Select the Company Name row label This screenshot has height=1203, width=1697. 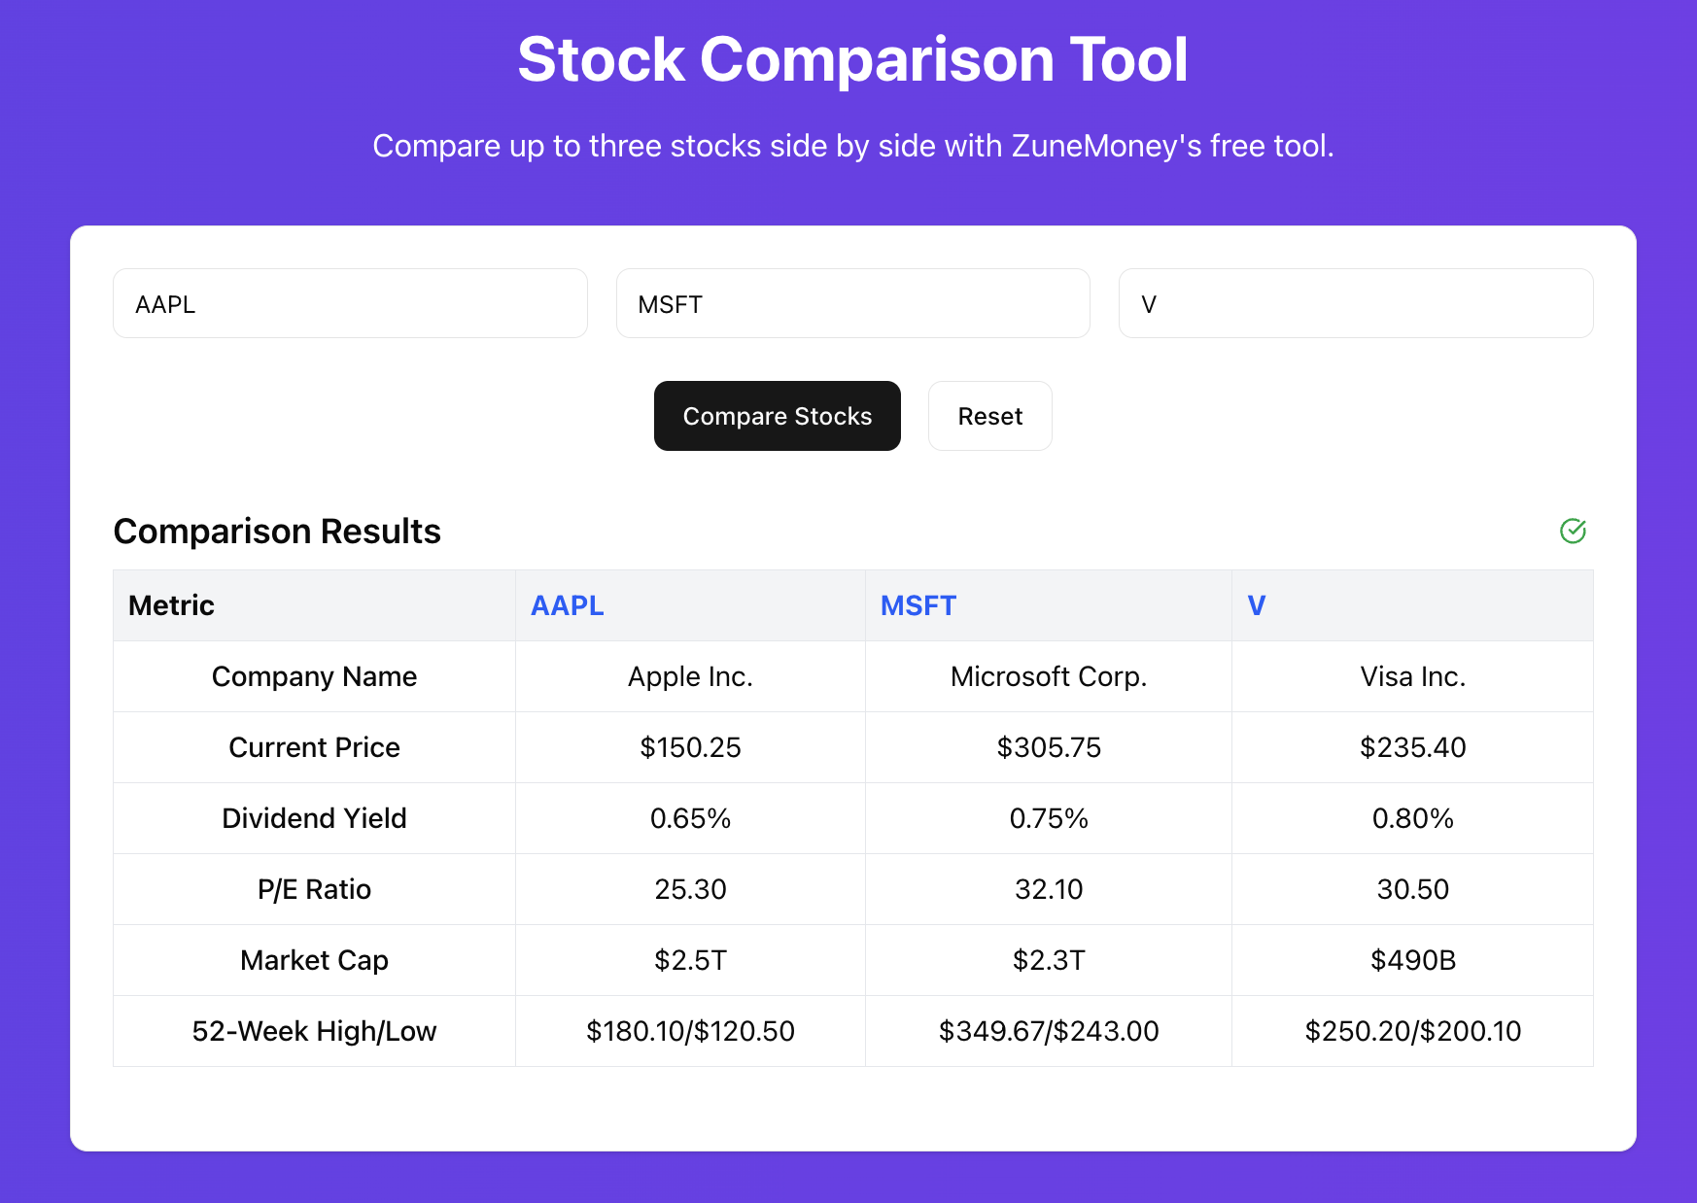tap(314, 676)
